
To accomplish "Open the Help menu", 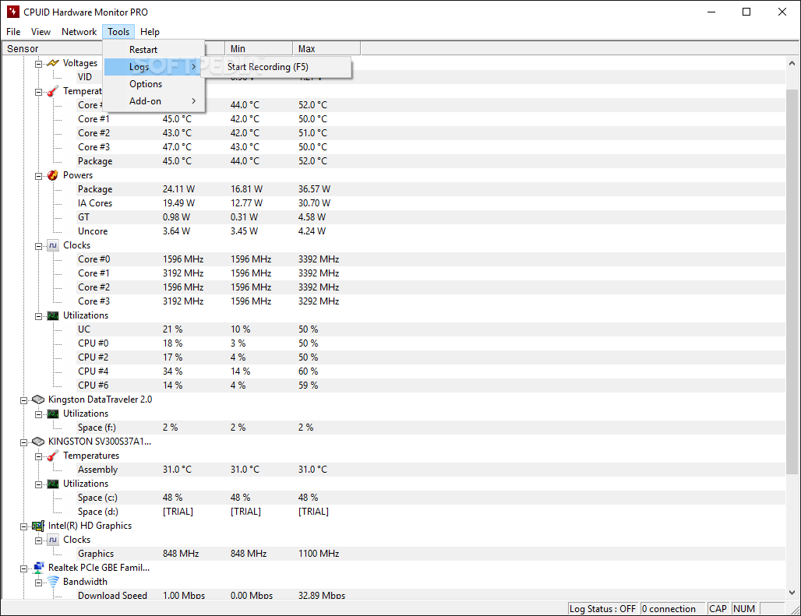I will click(x=150, y=31).
